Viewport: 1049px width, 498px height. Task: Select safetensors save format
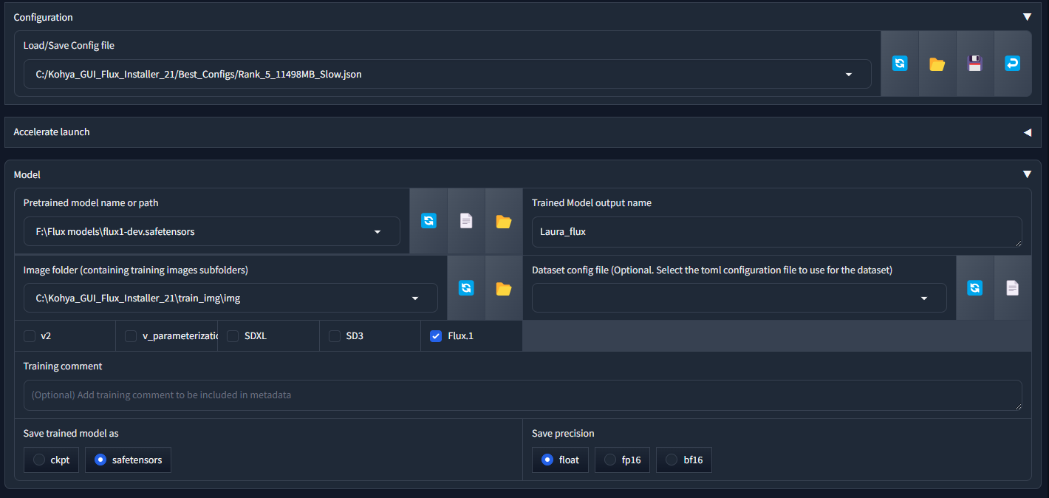[129, 460]
